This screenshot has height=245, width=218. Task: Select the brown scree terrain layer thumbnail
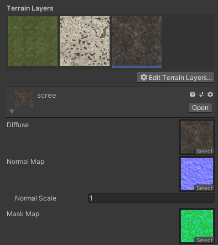pyautogui.click(x=137, y=41)
